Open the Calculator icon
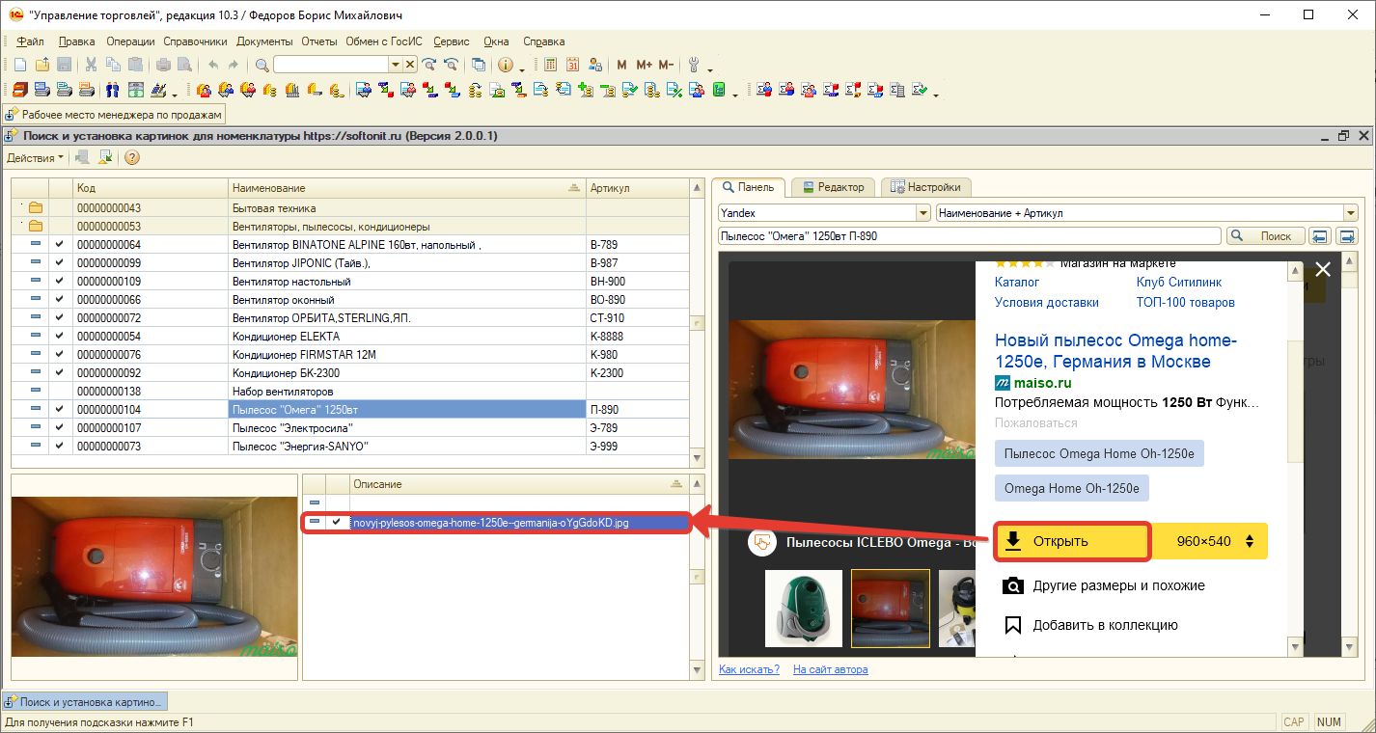 tap(551, 65)
